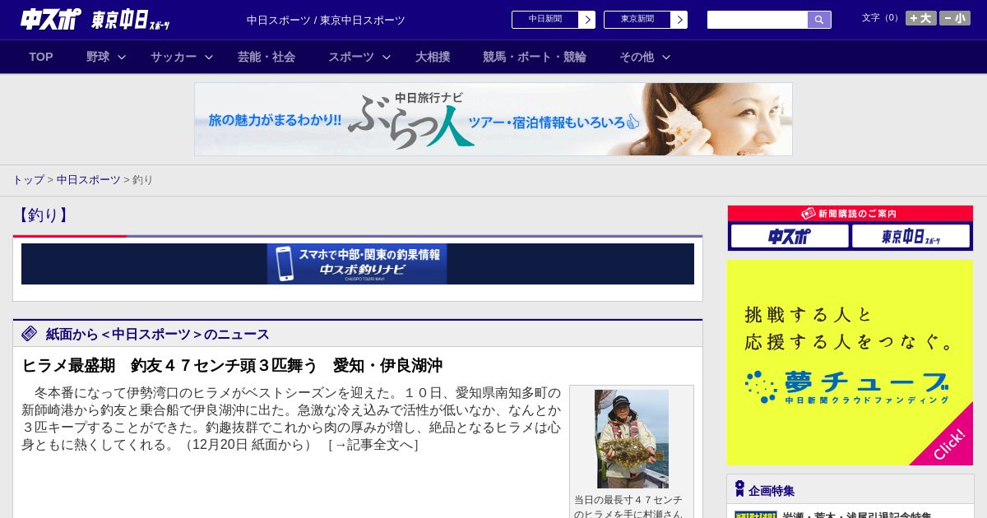Expand the スポーツ dropdown chevron
987x518 pixels.
[387, 57]
